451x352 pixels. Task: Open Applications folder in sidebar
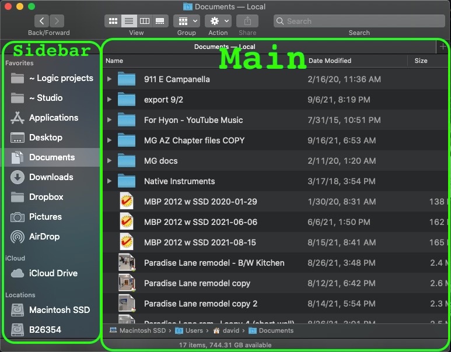[53, 118]
